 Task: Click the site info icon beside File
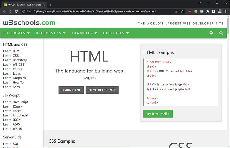point(24,11)
